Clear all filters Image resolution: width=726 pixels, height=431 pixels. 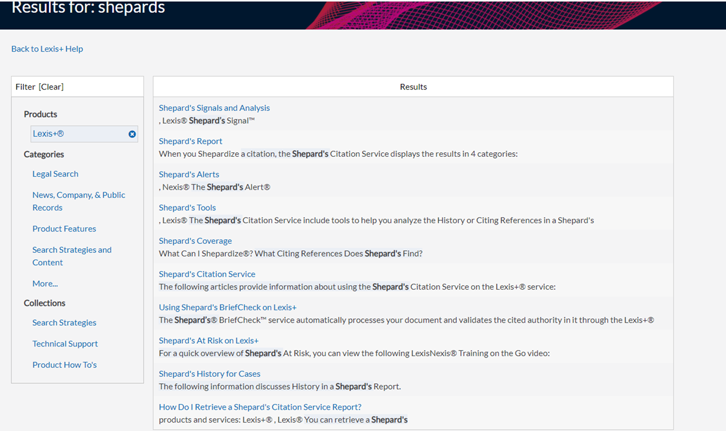coord(51,86)
